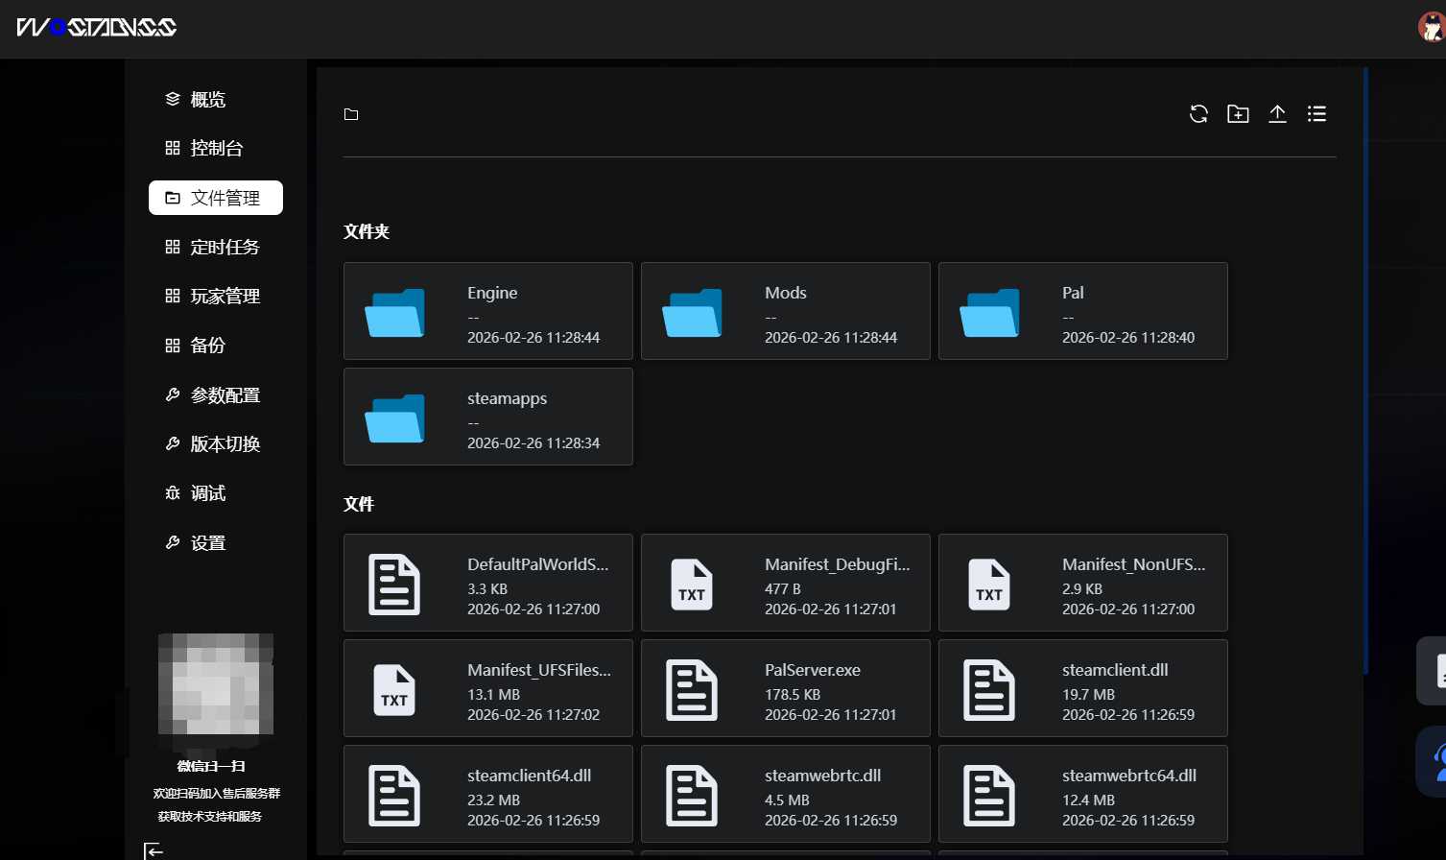The image size is (1446, 860).
Task: Click the root folder breadcrumb icon
Action: click(351, 114)
